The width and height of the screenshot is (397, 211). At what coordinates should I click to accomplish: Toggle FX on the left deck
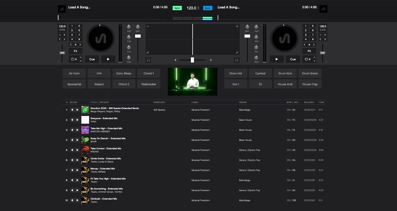pyautogui.click(x=75, y=51)
